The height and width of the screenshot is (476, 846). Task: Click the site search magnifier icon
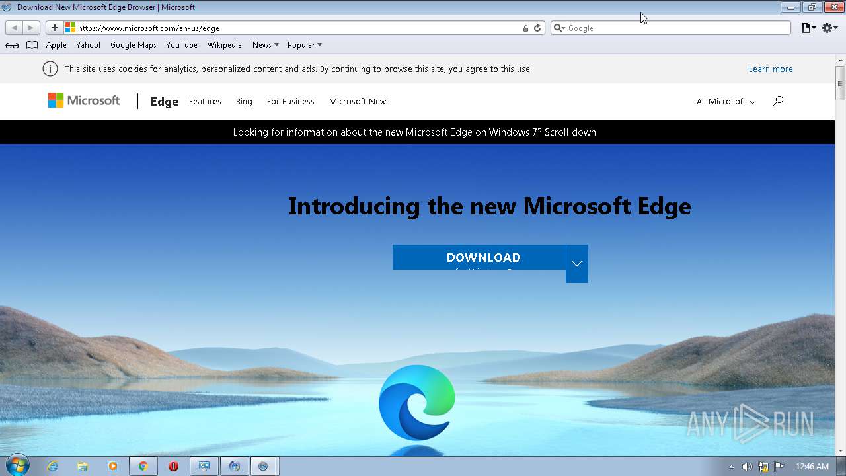point(778,101)
